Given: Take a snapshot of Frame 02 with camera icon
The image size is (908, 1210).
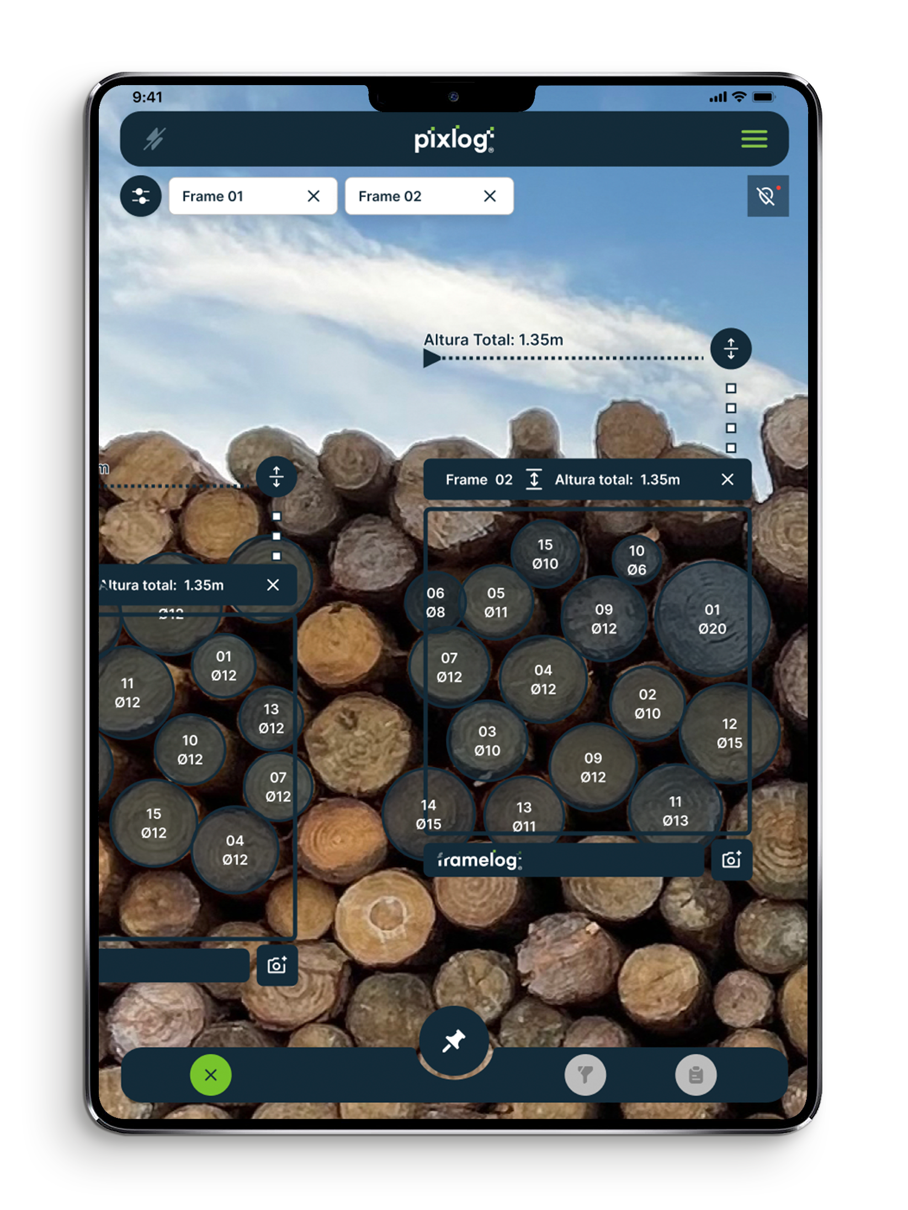Looking at the screenshot, I should point(731,859).
